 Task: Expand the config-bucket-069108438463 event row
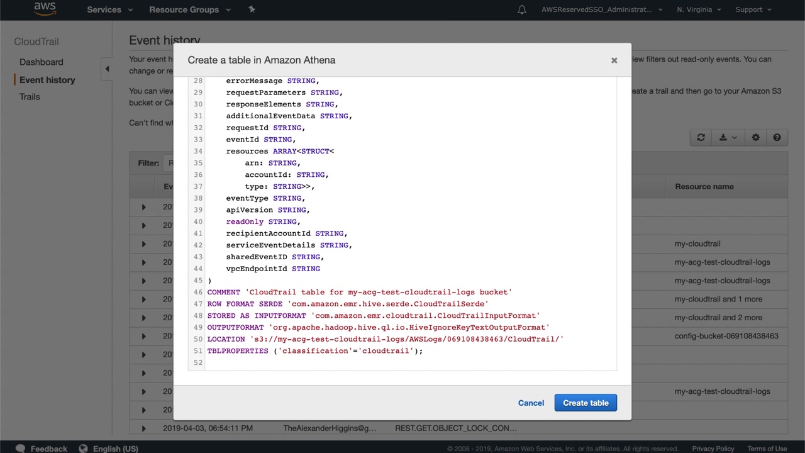pyautogui.click(x=143, y=336)
